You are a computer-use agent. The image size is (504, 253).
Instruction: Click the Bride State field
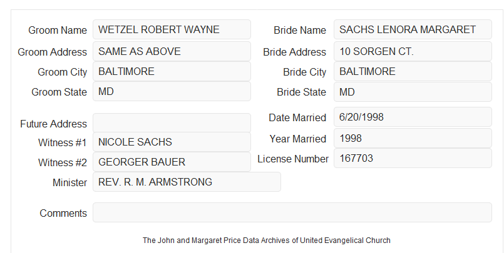(413, 92)
